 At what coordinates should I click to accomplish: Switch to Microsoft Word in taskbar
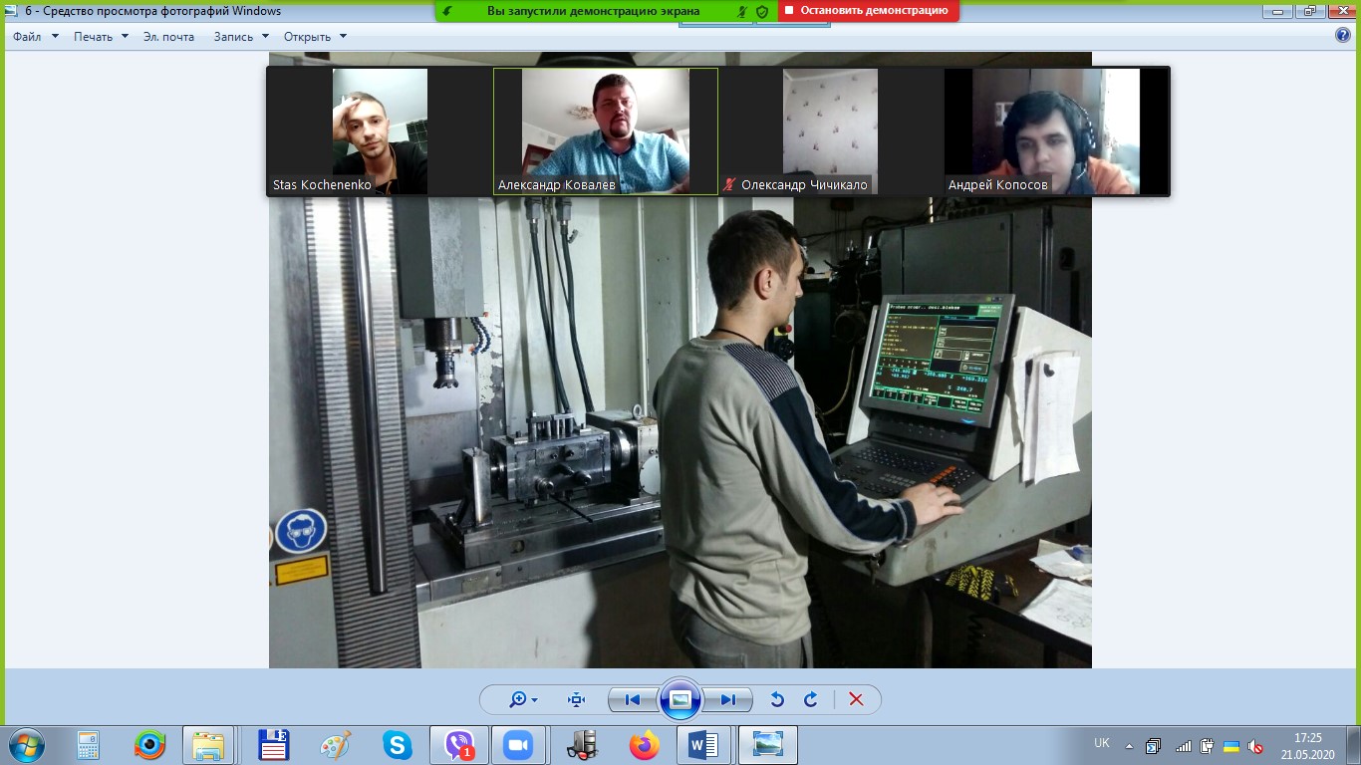pos(703,745)
